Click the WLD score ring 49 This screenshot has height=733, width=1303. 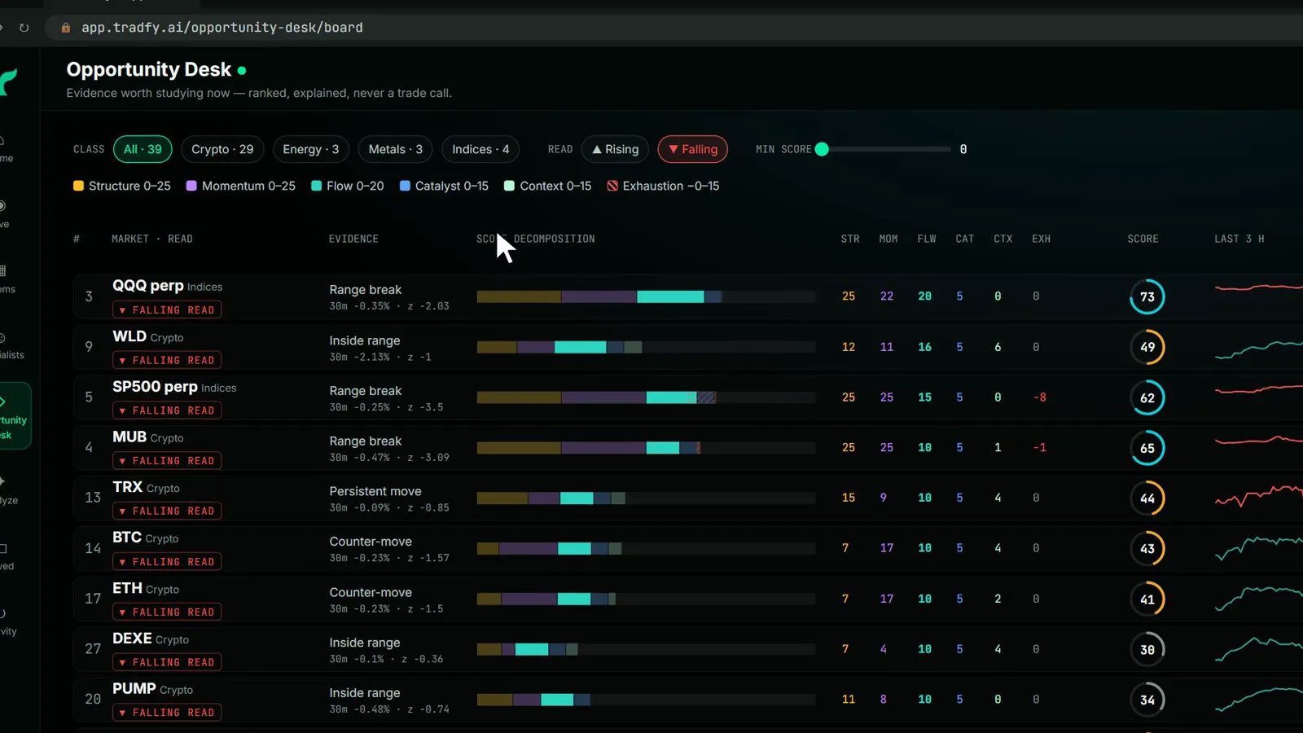(1147, 347)
